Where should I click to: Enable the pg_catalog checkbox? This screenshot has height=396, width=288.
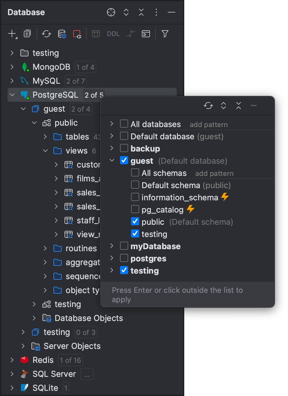coord(135,209)
